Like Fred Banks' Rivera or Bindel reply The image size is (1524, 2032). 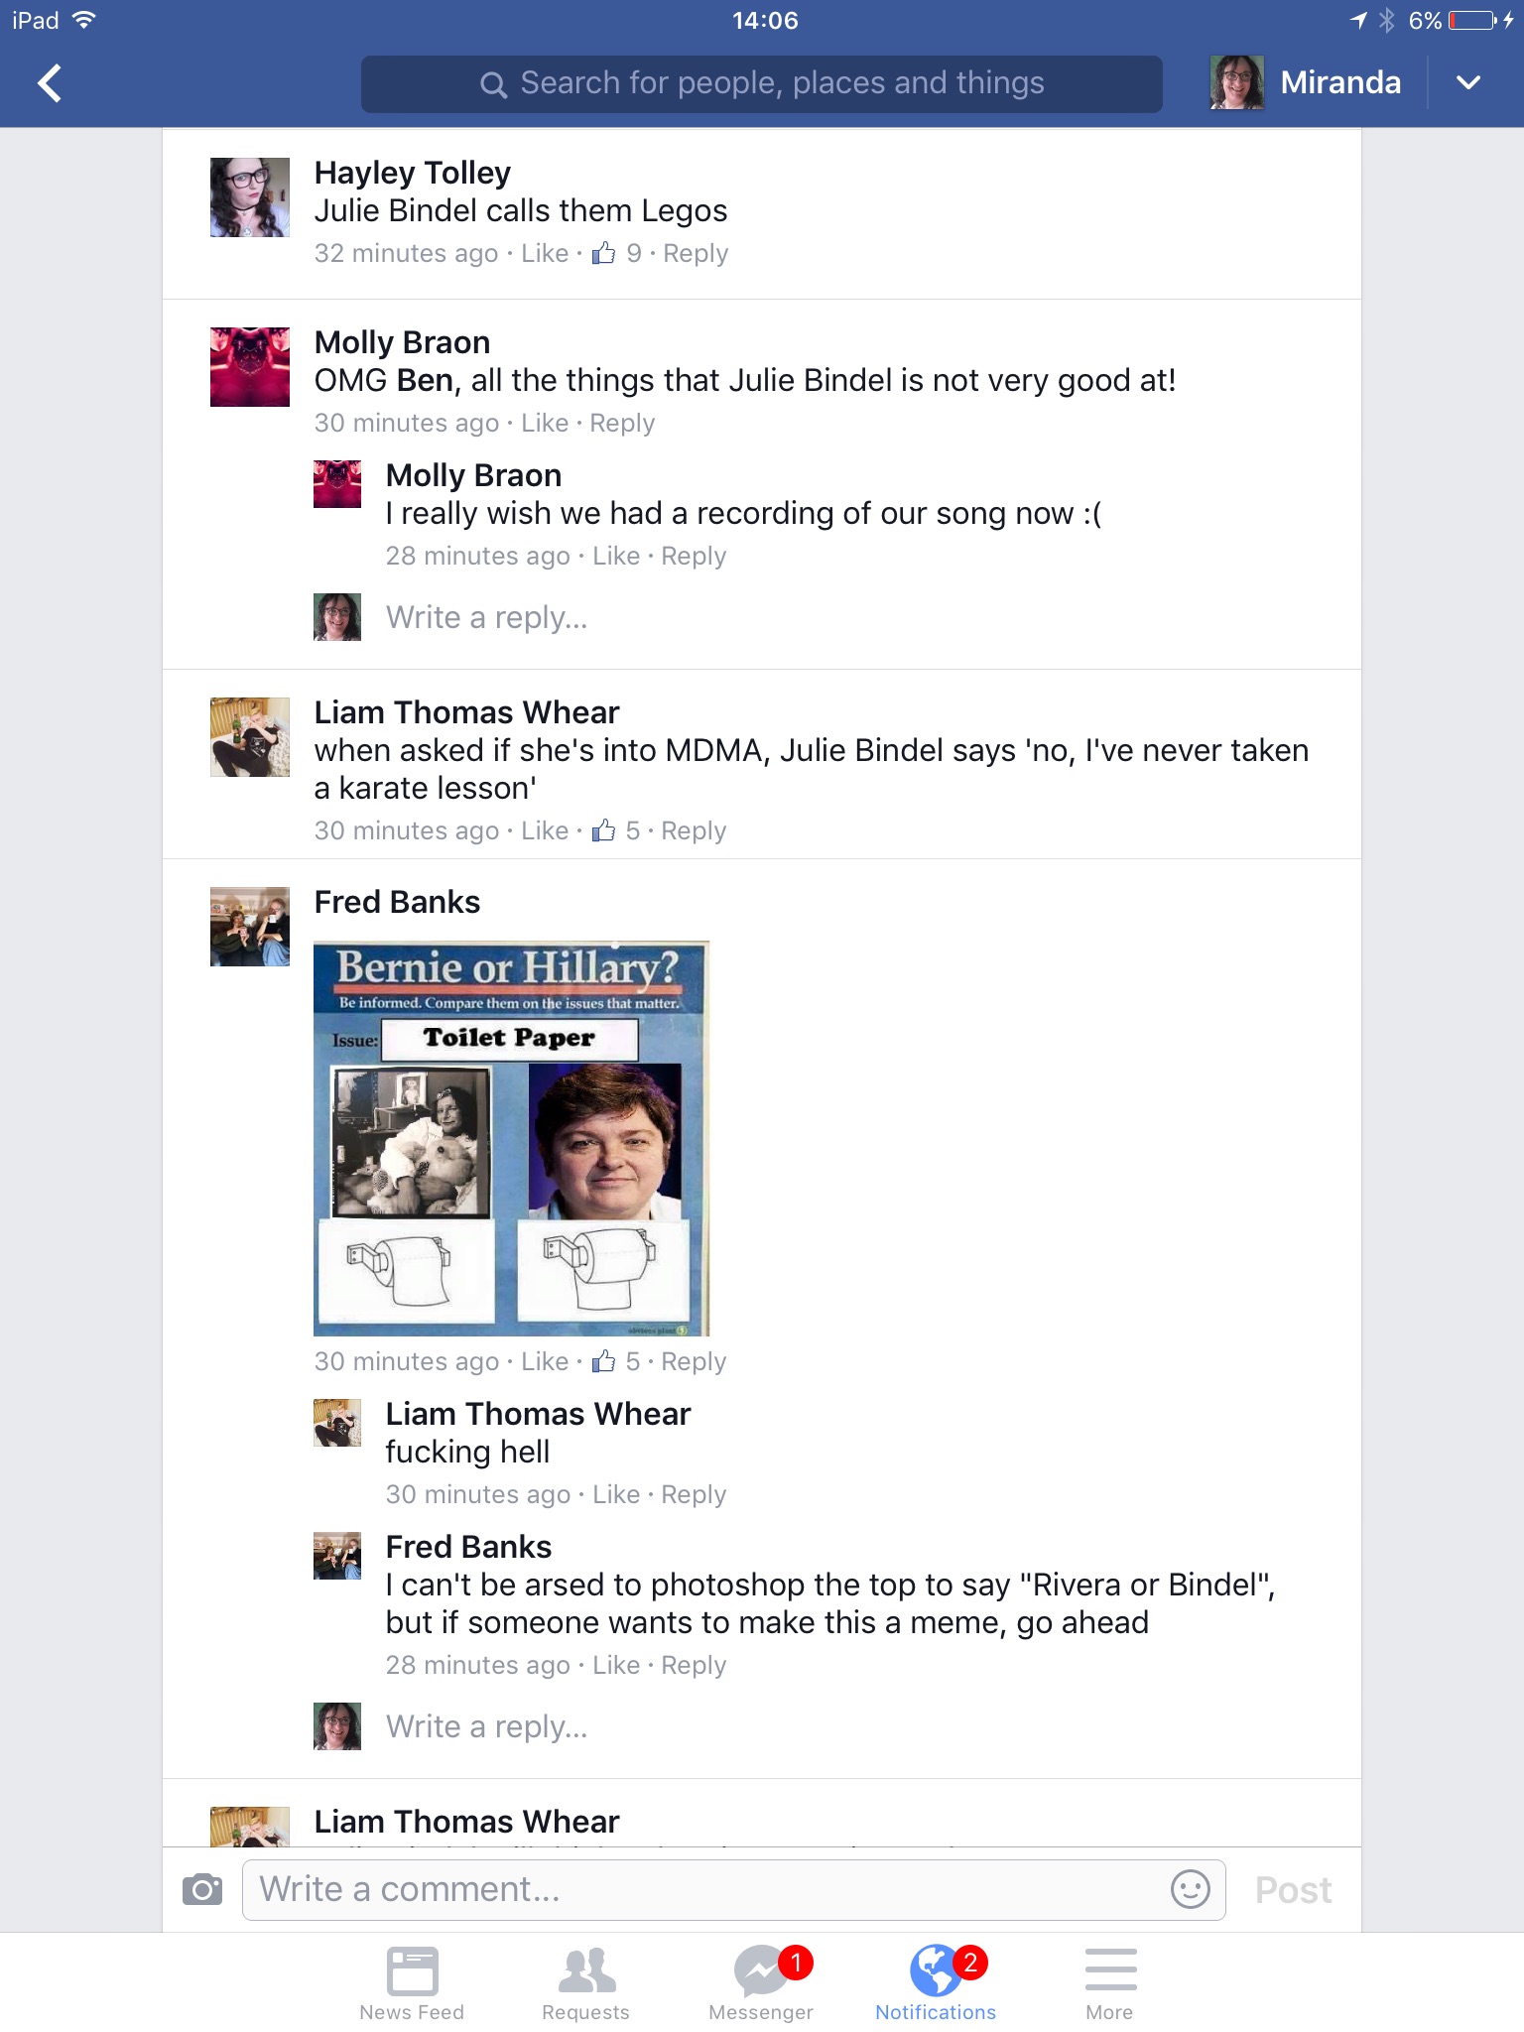(x=616, y=1665)
